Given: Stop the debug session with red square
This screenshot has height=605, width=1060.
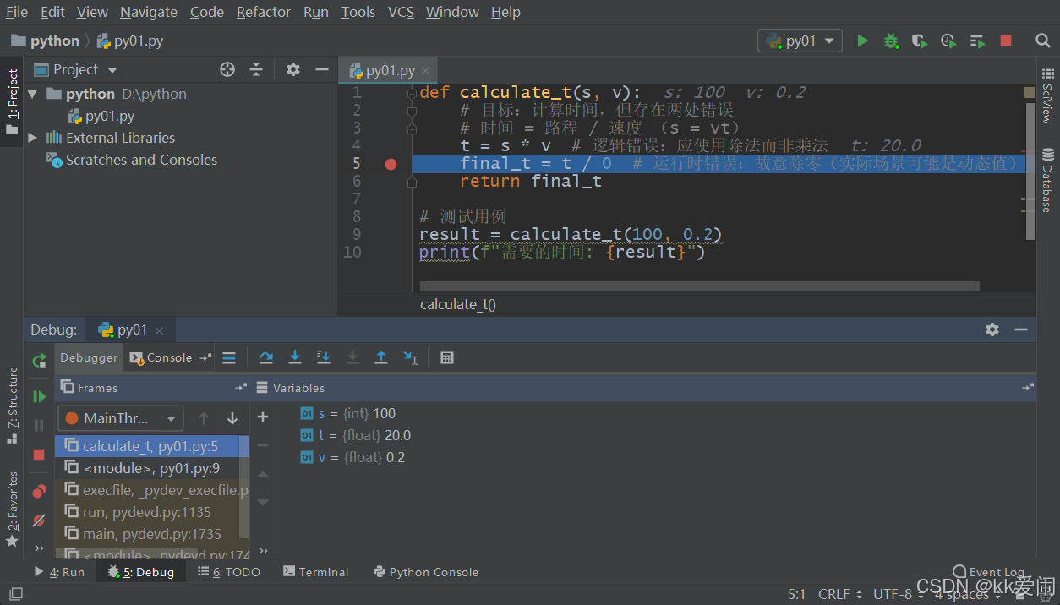Looking at the screenshot, I should 38,454.
